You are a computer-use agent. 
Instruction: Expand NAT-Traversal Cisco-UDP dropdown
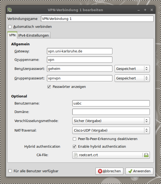pos(111,130)
